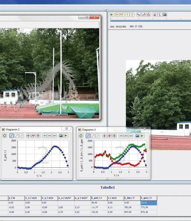The height and width of the screenshot is (221, 191).
Task: Click the green play arrow in Diagramm 3
Action: point(142,136)
